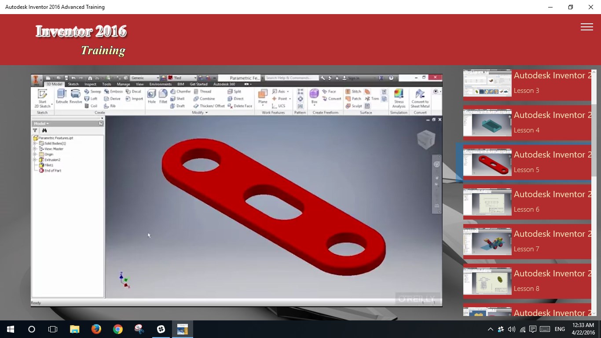
Task: Select the Extrude tool
Action: point(61,94)
